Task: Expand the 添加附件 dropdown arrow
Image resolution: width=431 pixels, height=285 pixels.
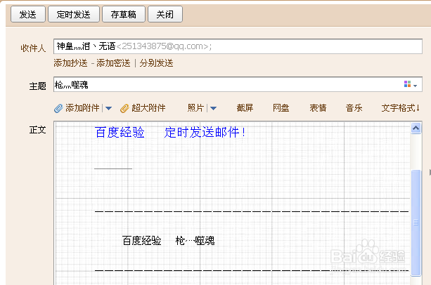Action: (x=108, y=108)
